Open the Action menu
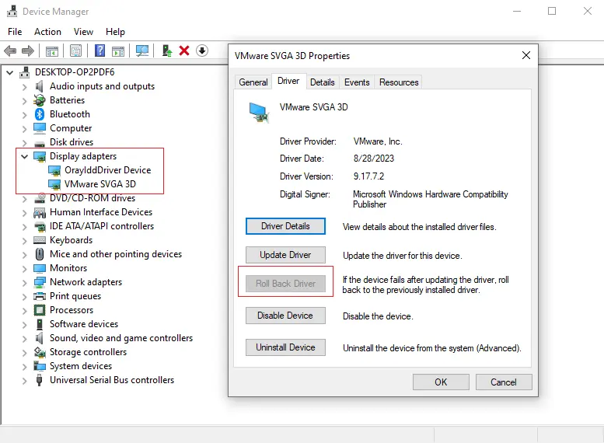The height and width of the screenshot is (443, 604). click(47, 32)
